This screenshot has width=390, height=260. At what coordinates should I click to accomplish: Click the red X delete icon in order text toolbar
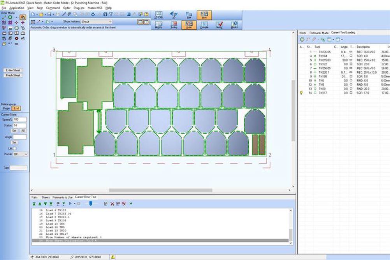tap(112, 204)
